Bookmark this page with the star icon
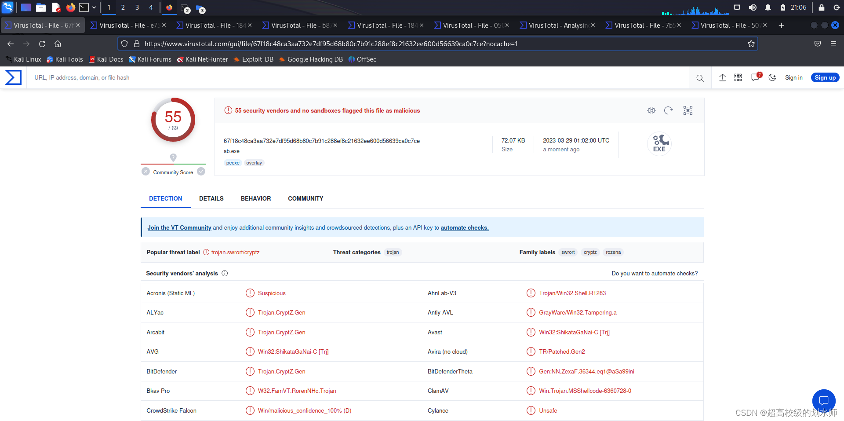844x421 pixels. click(x=751, y=44)
